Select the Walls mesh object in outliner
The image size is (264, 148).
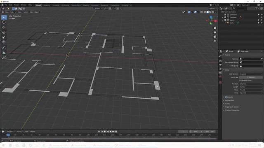(232, 23)
